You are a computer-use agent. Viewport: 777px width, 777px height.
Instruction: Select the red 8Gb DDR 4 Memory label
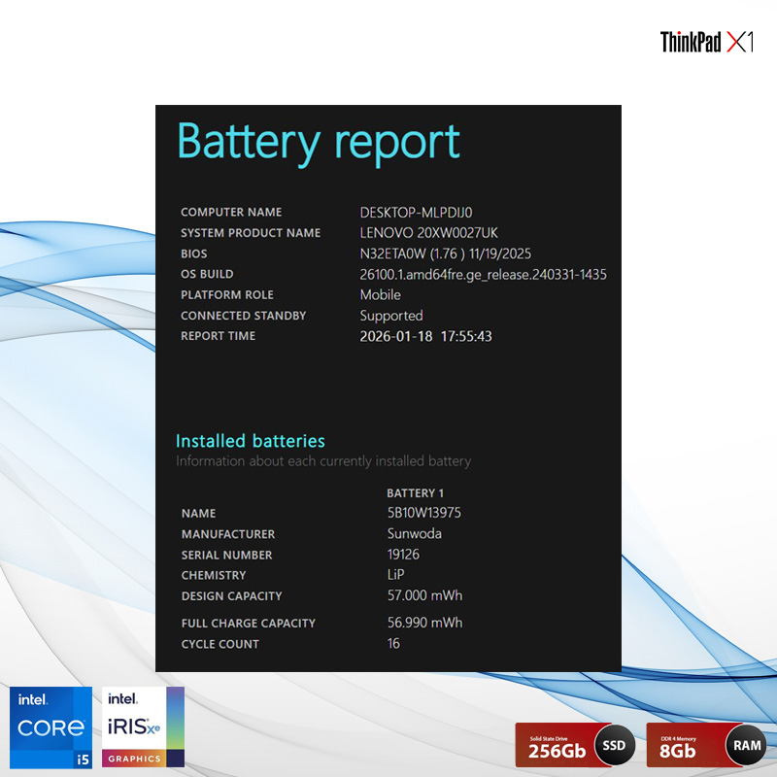685,745
